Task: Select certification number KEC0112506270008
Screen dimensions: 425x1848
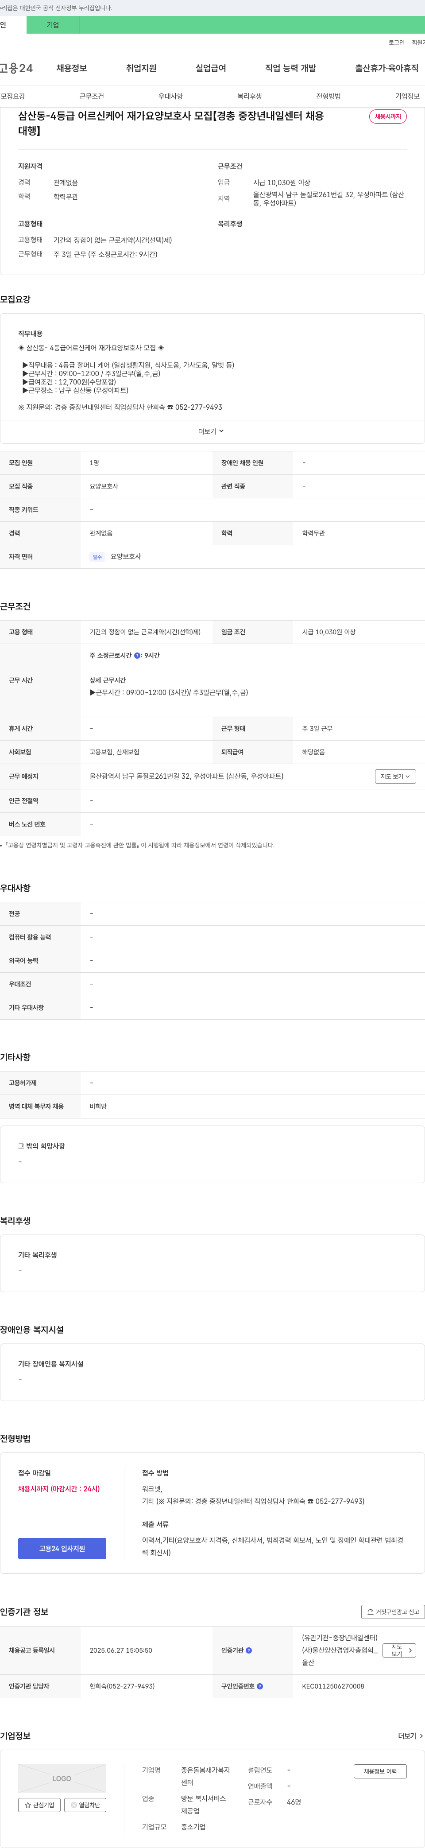Action: coord(332,1687)
